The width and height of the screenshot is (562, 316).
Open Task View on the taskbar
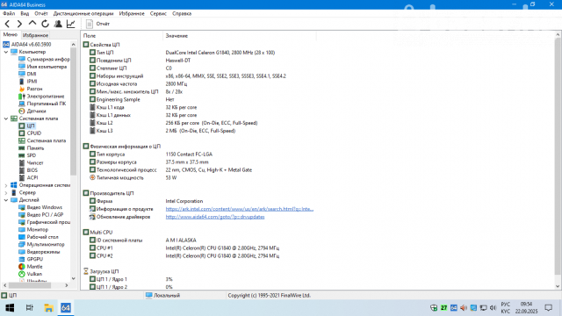[29, 308]
